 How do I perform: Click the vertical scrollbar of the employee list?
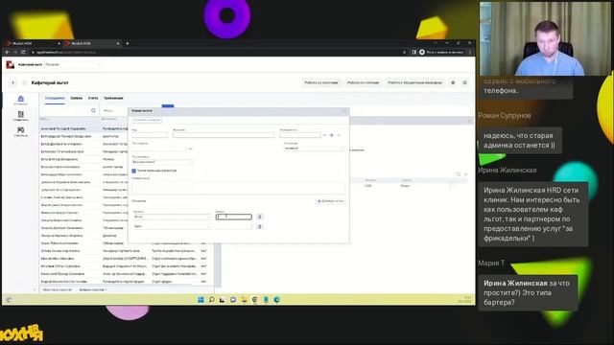pyautogui.click(x=218, y=266)
